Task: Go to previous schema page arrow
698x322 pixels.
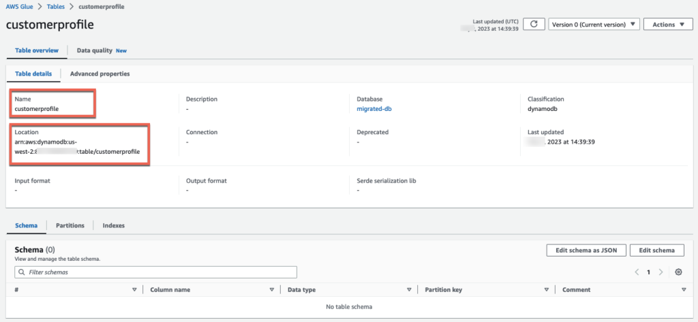Action: (x=637, y=272)
